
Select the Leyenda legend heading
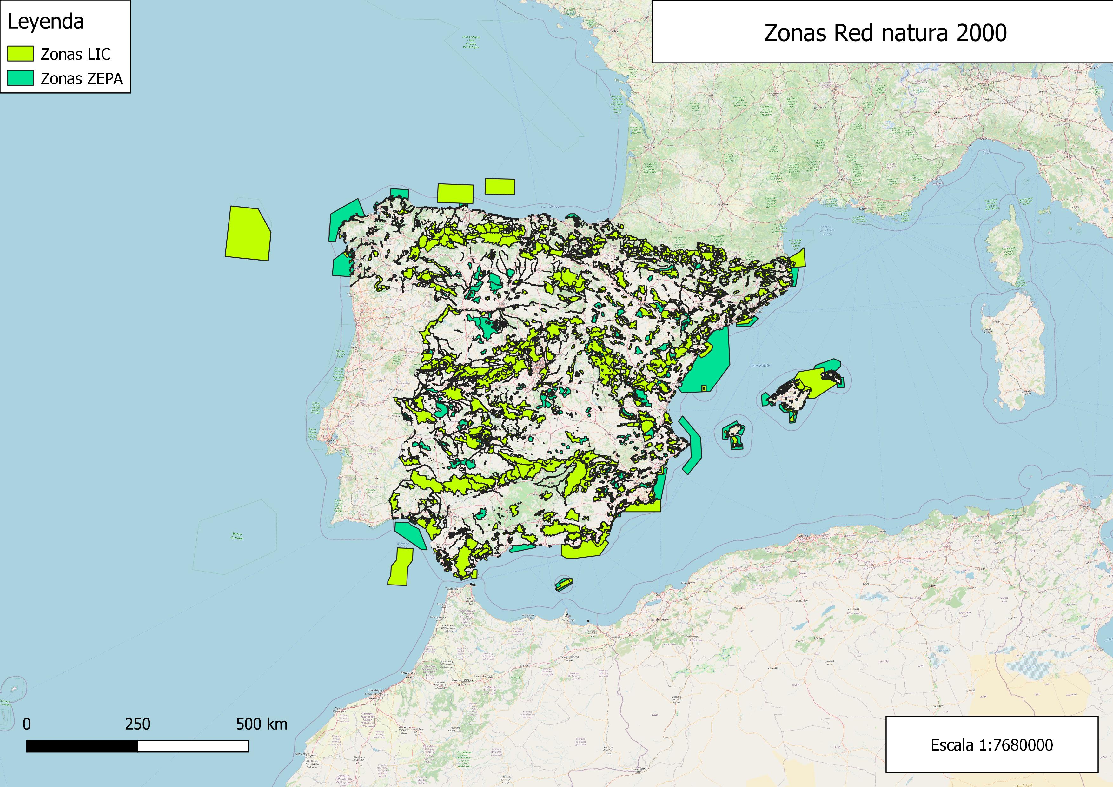click(x=46, y=22)
